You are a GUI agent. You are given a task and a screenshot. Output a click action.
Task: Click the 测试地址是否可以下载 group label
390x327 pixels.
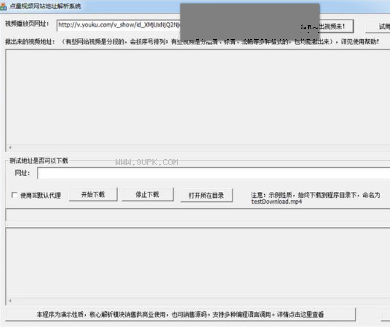(39, 161)
